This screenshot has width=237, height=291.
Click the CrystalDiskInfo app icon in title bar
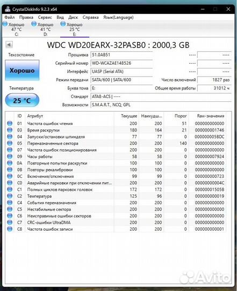click(8, 9)
